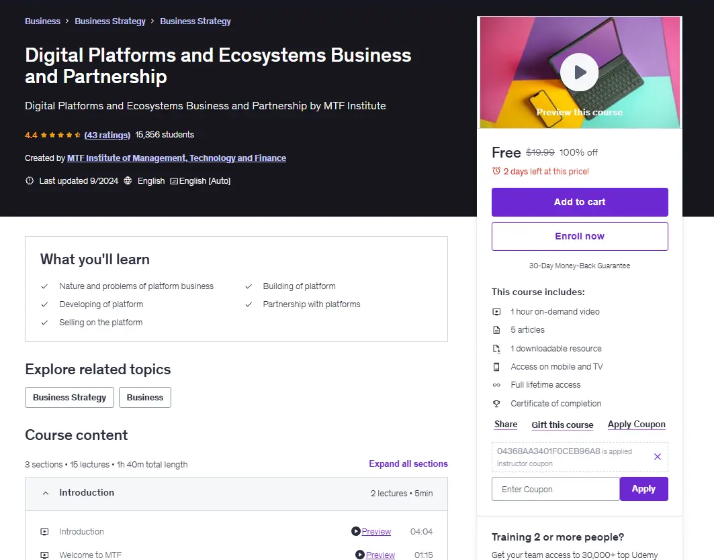Click the 04:04 lecture duration
The image size is (714, 560).
click(x=421, y=531)
